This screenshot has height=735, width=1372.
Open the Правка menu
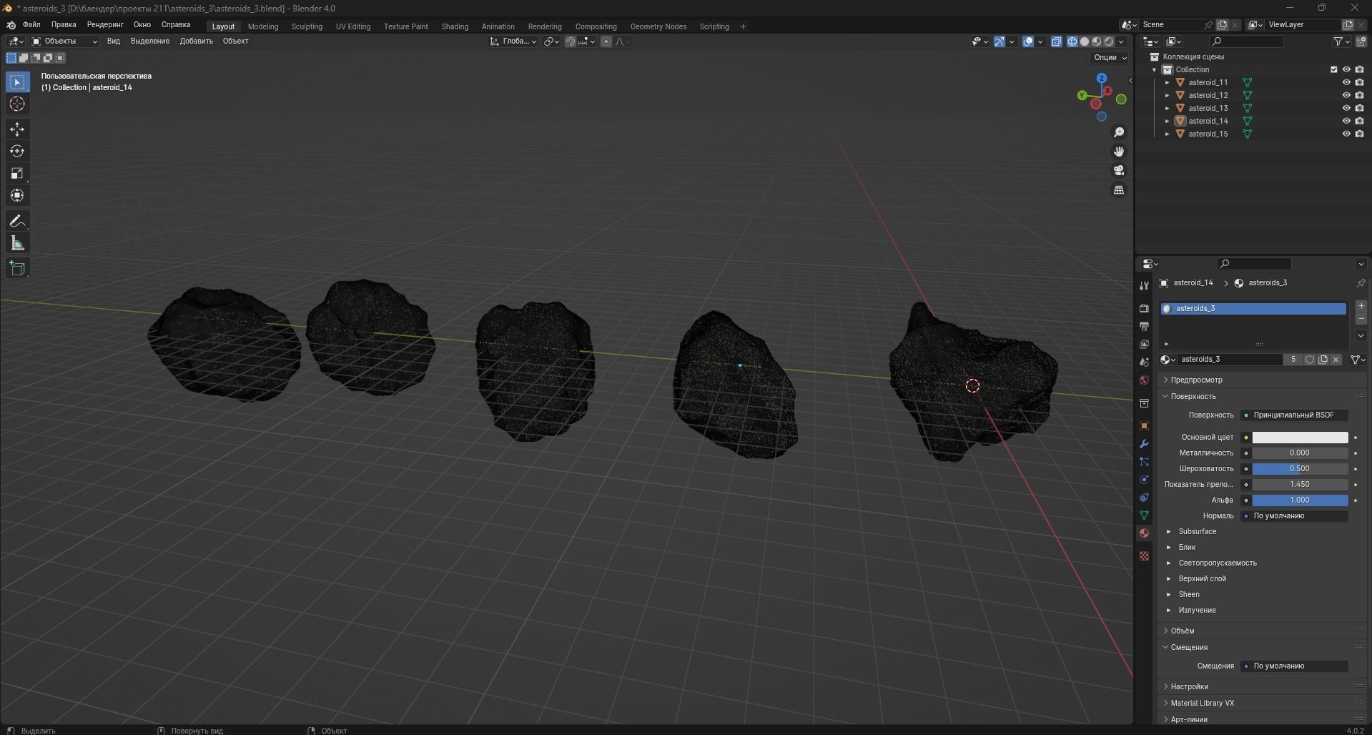[x=64, y=24]
